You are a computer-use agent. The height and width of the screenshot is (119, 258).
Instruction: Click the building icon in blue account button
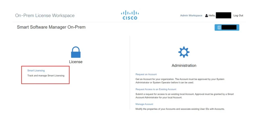point(219,28)
